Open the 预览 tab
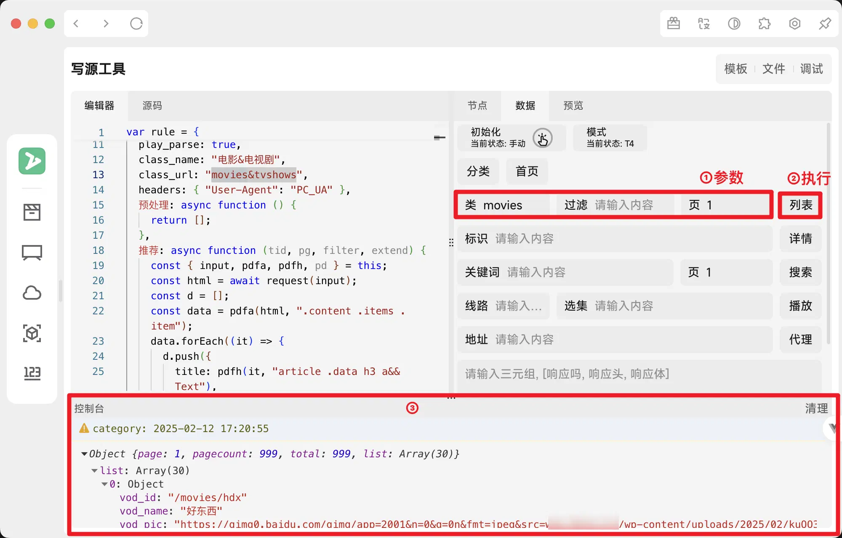Viewport: 842px width, 538px height. tap(573, 106)
